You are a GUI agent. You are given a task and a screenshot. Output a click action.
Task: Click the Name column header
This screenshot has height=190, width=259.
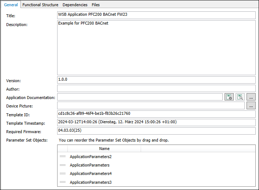click(x=104, y=149)
